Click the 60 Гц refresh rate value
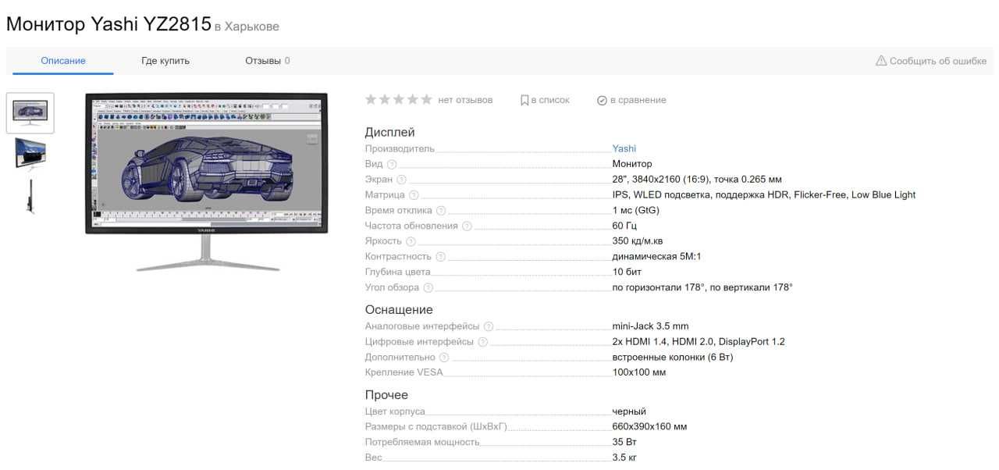 [624, 226]
